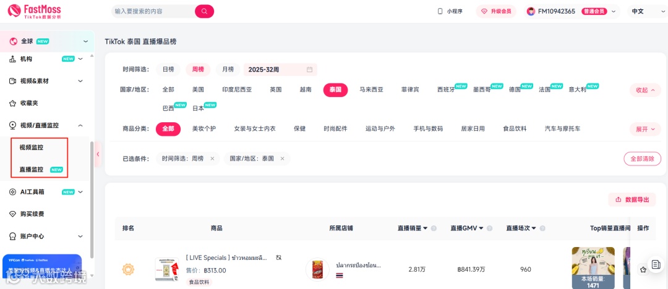Expand the 视频&素材 menu chevron

pyautogui.click(x=80, y=81)
